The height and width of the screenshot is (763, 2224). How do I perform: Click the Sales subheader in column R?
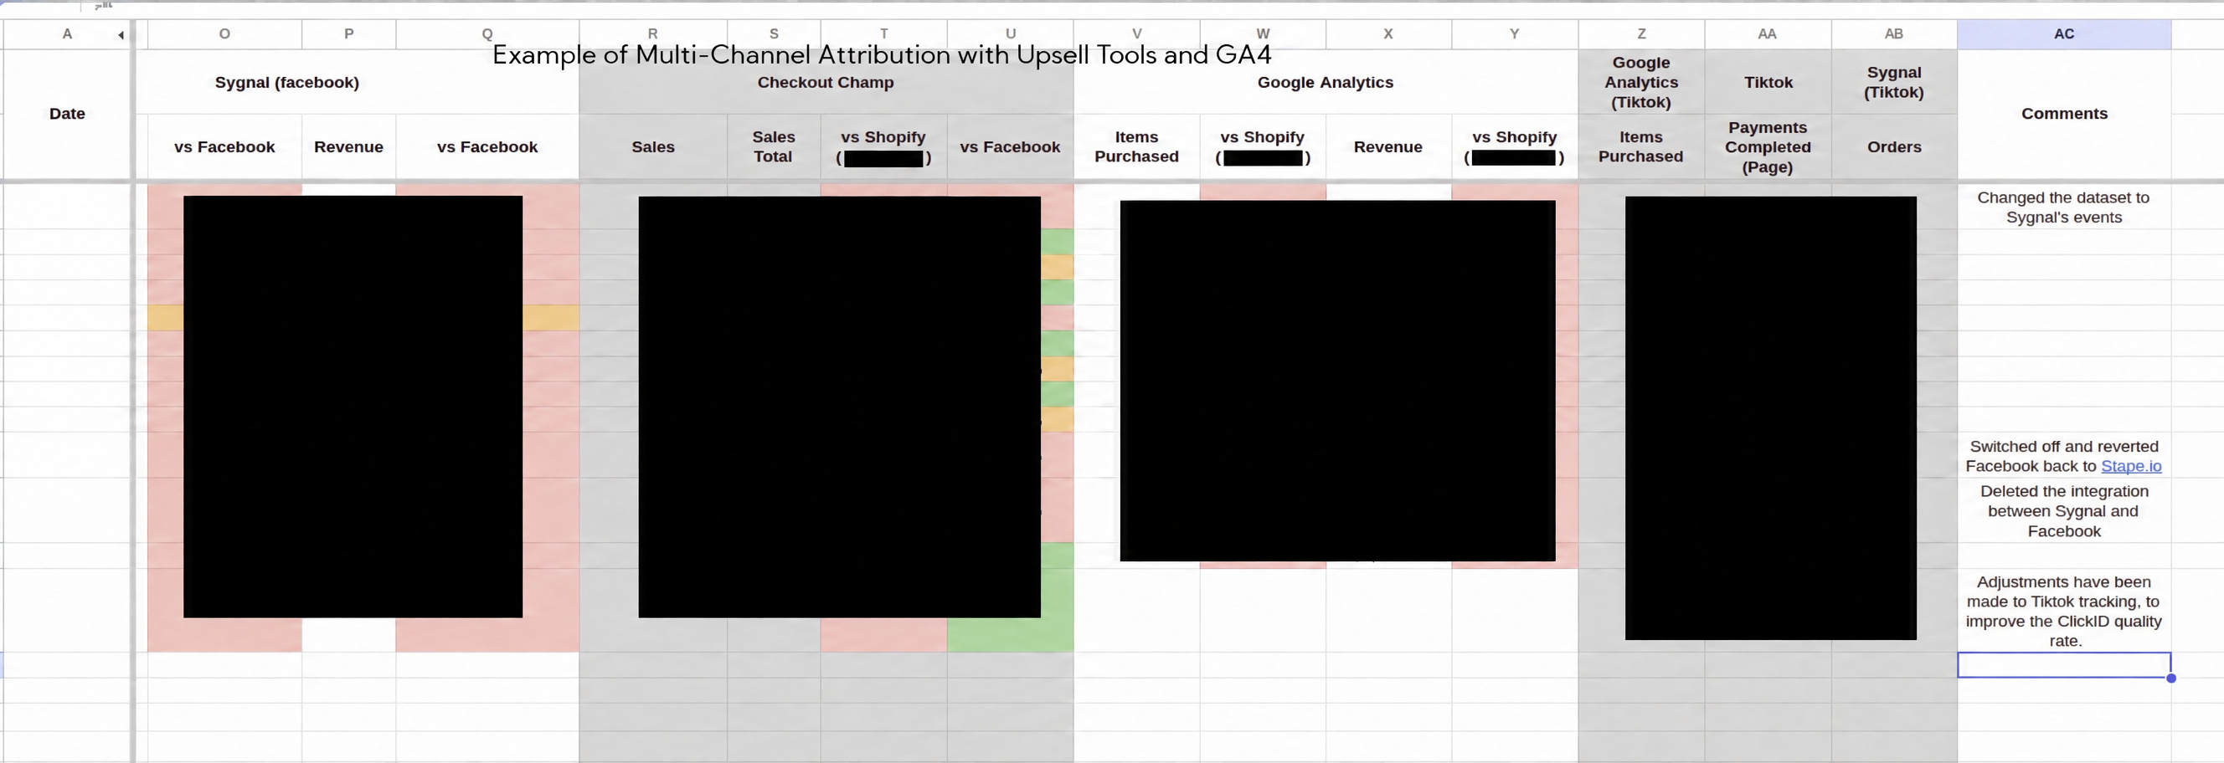[652, 146]
